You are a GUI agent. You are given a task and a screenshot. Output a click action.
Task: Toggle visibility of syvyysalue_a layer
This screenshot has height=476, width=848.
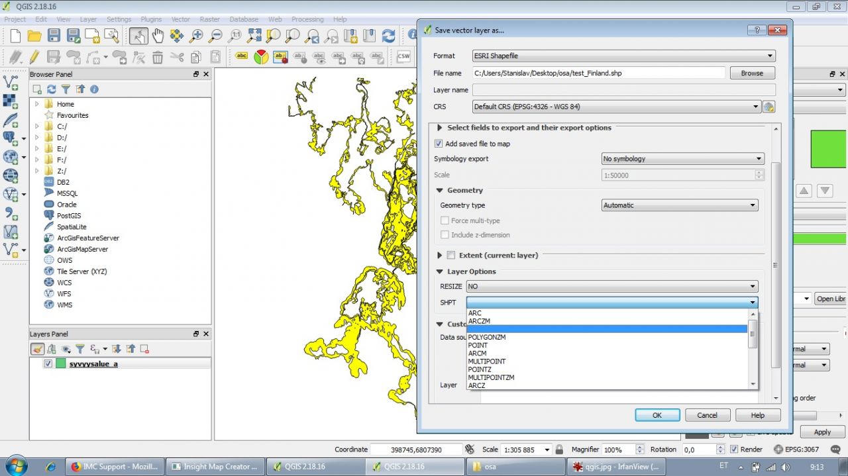tap(48, 363)
